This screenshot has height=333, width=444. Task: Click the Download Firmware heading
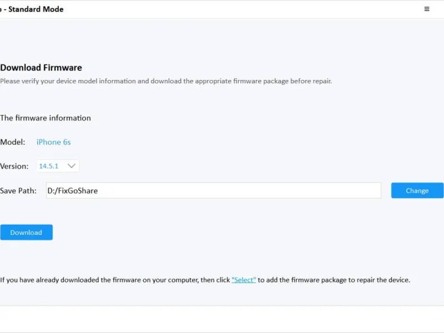coord(41,68)
